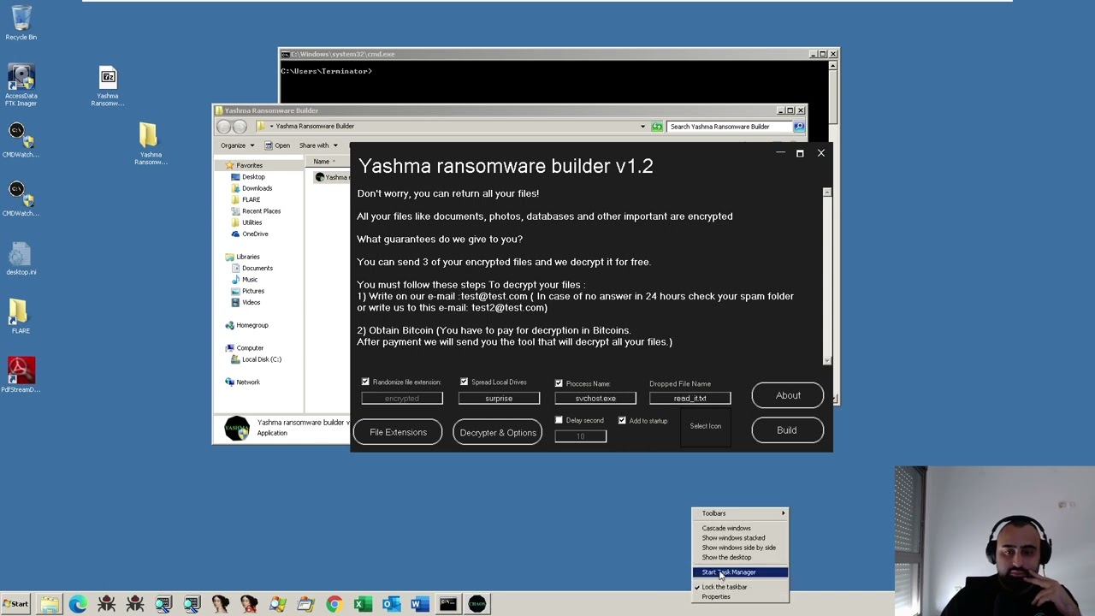Open File Extensions settings
This screenshot has width=1095, height=616.
pyautogui.click(x=398, y=432)
